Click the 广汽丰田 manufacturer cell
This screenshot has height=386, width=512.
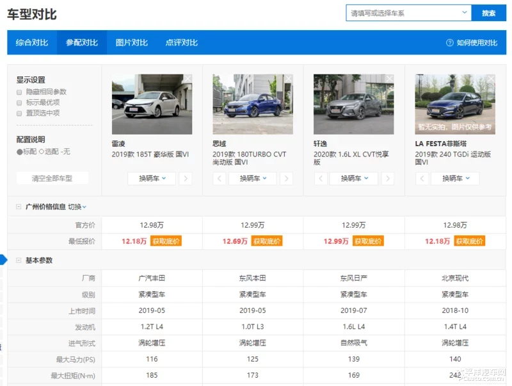point(152,278)
